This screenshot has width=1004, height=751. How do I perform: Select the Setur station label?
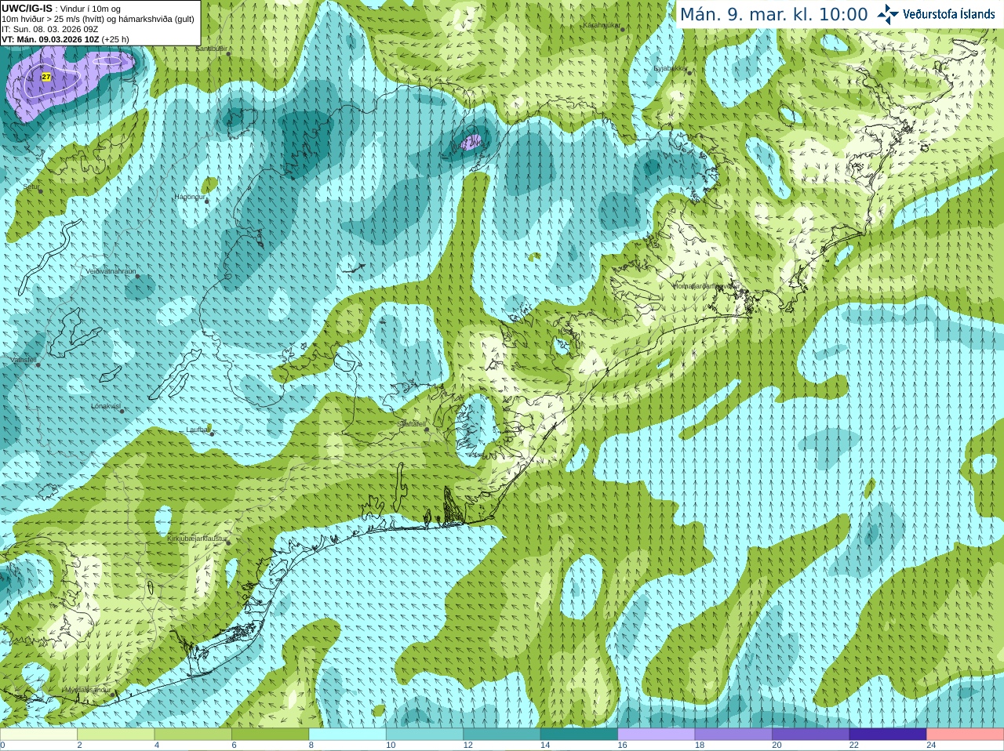pyautogui.click(x=31, y=187)
